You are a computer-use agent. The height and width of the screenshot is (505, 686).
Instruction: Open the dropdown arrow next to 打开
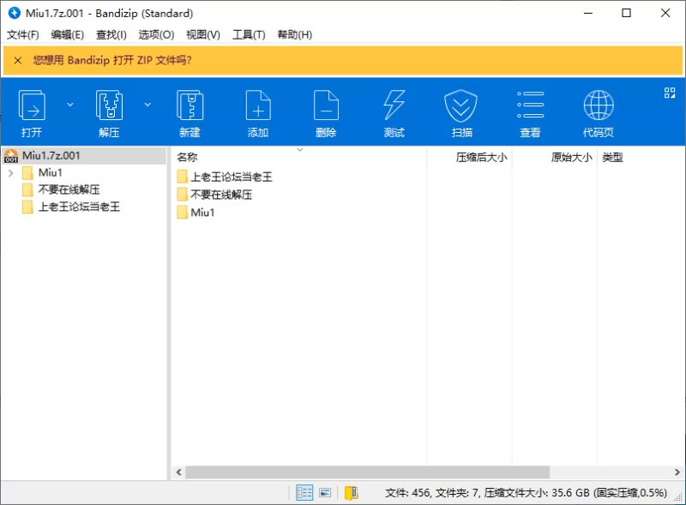coord(70,105)
